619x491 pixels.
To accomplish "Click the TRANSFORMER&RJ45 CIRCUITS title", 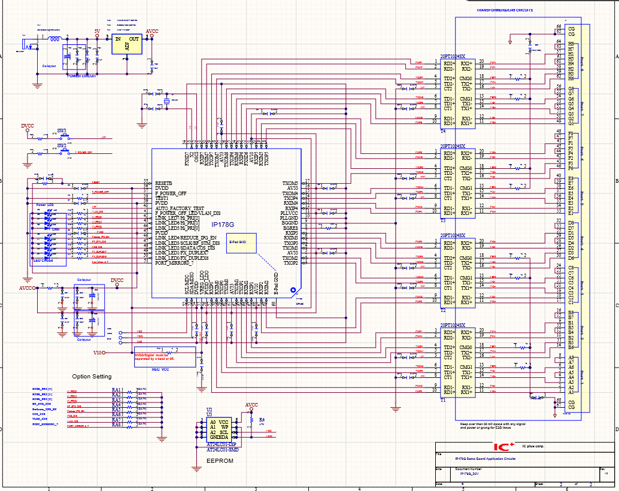I will pos(504,10).
